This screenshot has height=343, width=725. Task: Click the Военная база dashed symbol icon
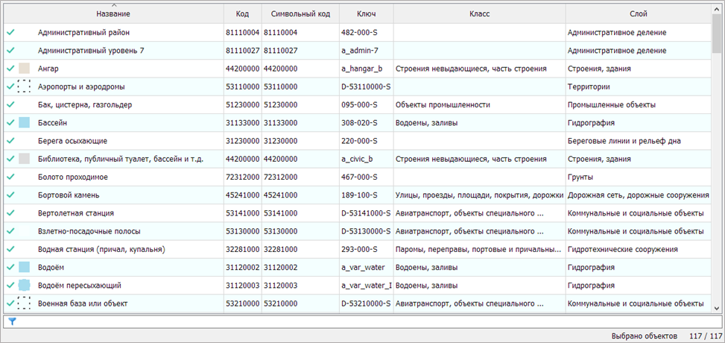[x=24, y=303]
